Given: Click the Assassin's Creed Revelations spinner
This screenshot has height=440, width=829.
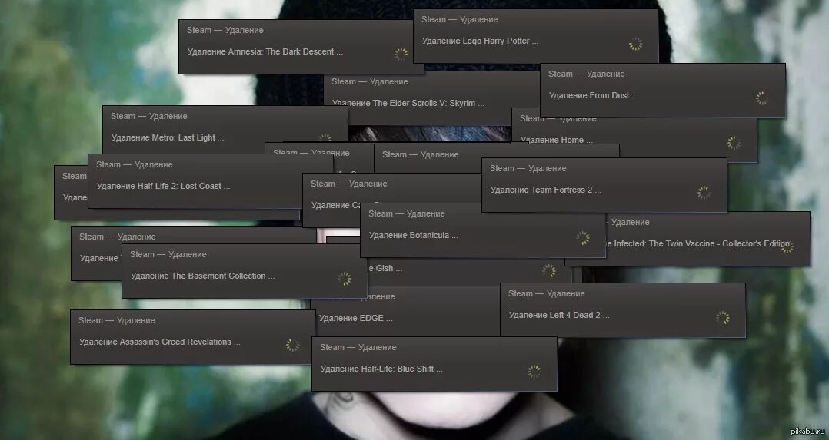Looking at the screenshot, I should 292,345.
